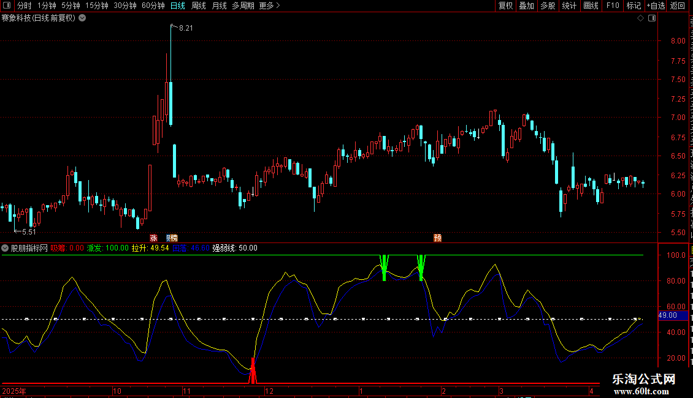The image size is (693, 398).
Task: Open dropdown next to 赛象科技(日线.前复权)
Action: click(x=82, y=18)
